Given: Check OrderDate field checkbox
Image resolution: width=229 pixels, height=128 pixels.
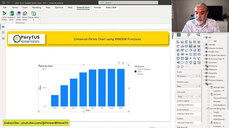Looking at the screenshot, I should click(x=209, y=116).
